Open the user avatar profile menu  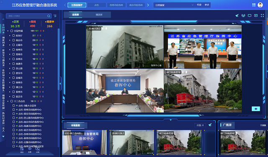coord(260,5)
